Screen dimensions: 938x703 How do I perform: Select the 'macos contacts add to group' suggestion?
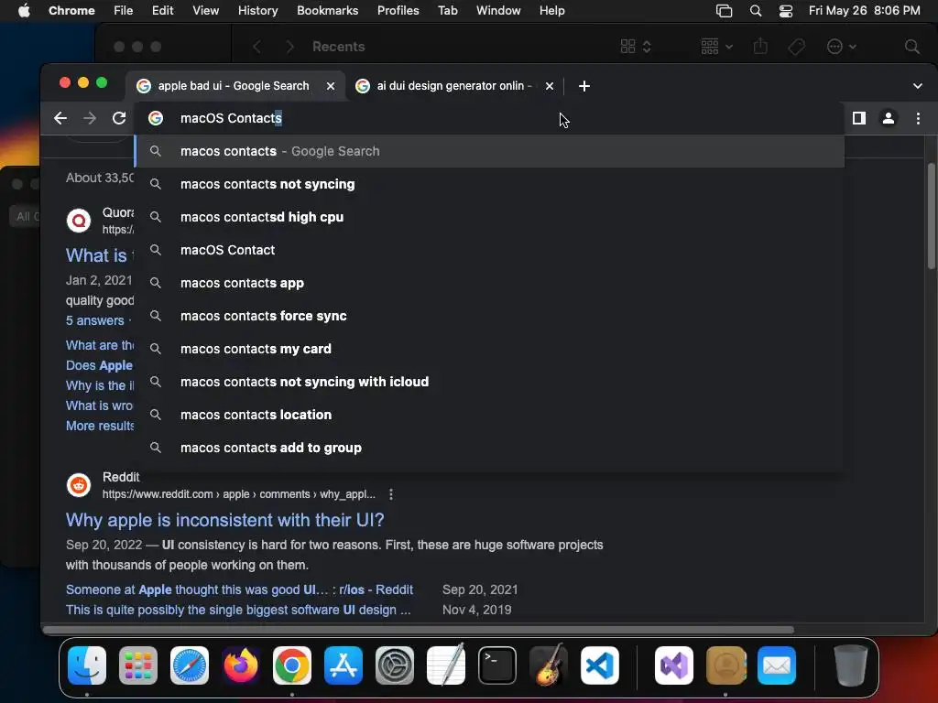pyautogui.click(x=489, y=447)
